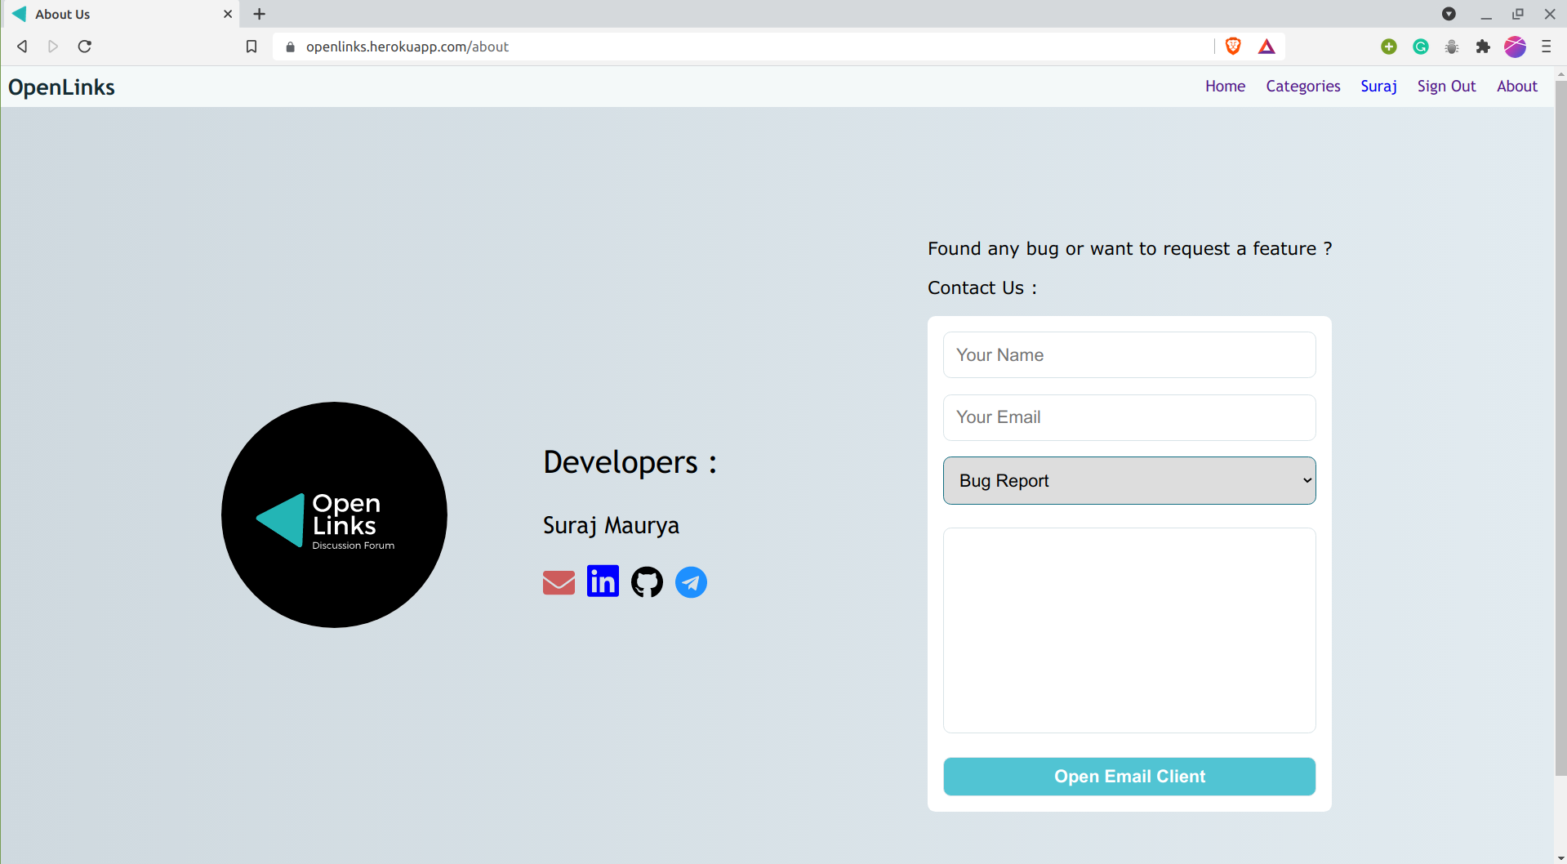Click the lock icon in address bar

click(290, 47)
